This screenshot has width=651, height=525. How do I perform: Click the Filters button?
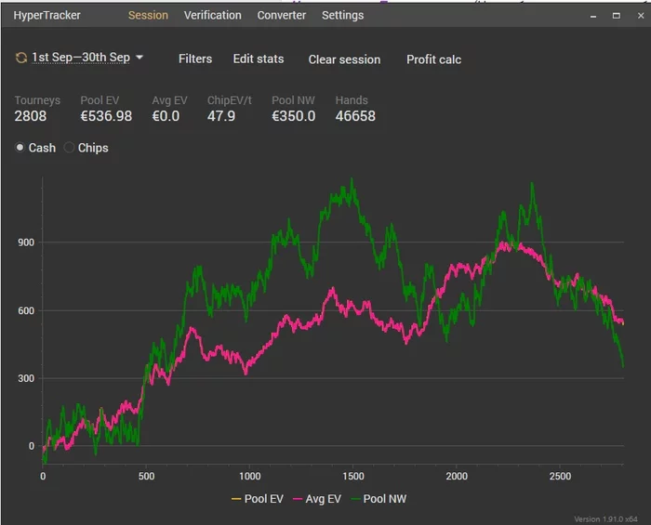tap(195, 59)
